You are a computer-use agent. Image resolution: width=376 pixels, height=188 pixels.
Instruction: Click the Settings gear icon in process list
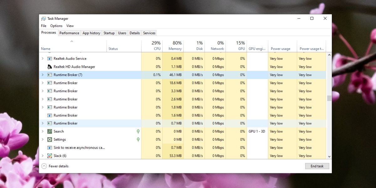click(50, 139)
